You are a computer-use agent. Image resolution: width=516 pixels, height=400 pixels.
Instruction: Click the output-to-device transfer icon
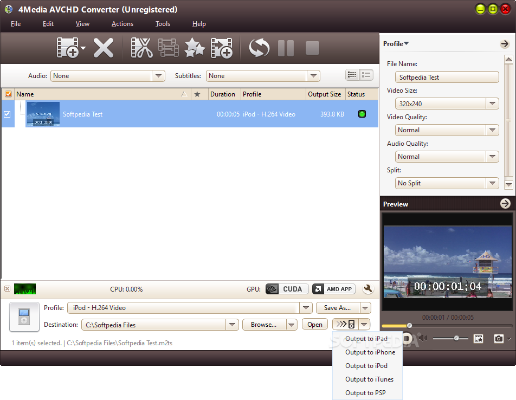click(346, 324)
